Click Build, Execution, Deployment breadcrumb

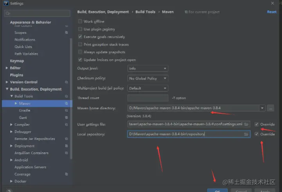click(x=103, y=12)
